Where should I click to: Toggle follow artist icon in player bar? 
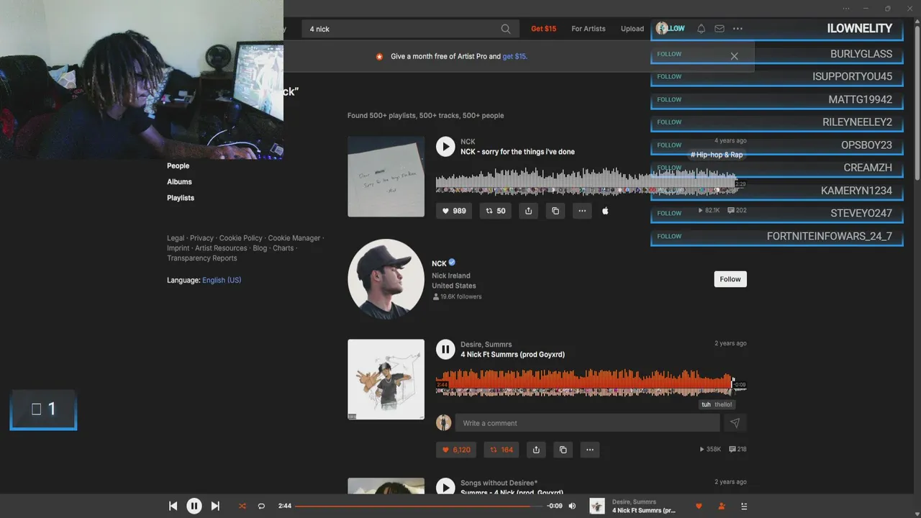(722, 506)
